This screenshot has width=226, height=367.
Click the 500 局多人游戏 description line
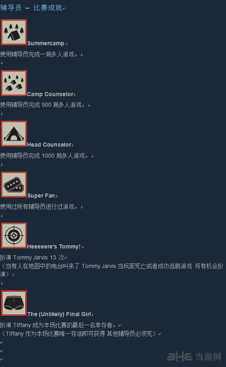[42, 105]
